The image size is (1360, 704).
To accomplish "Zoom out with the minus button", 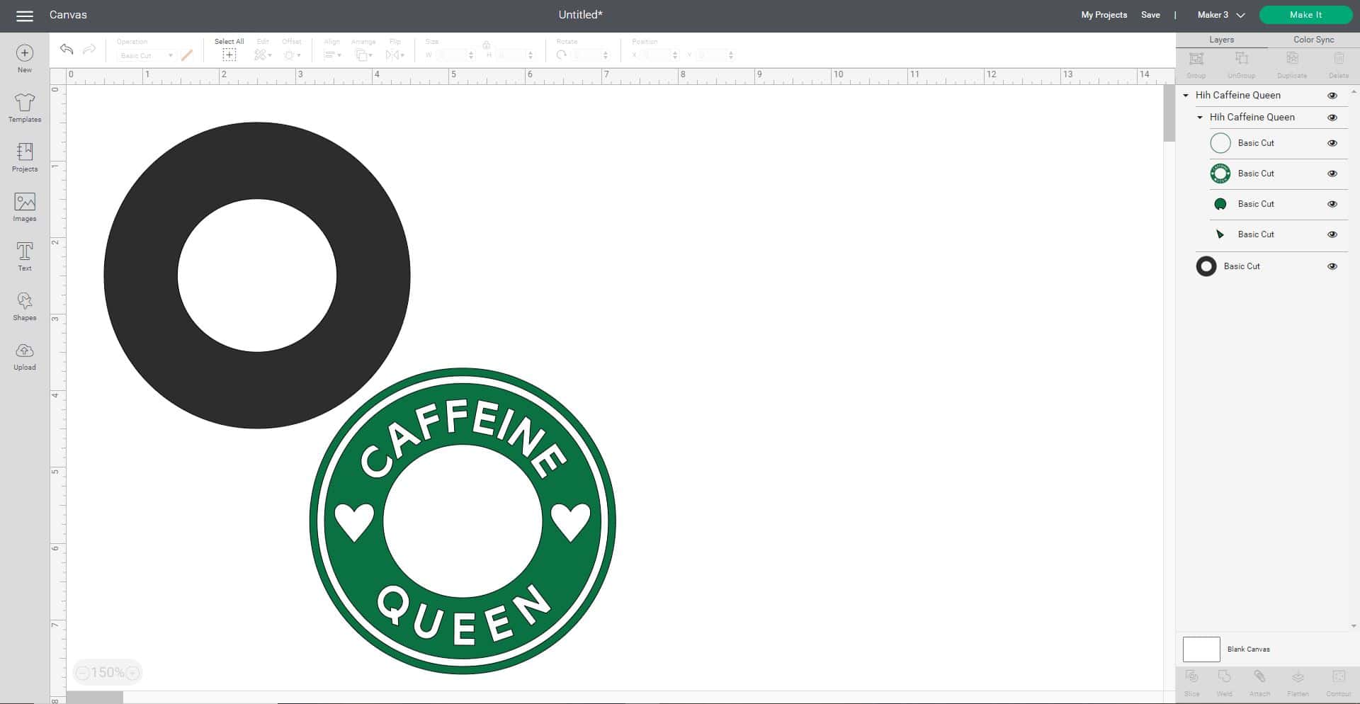I will [83, 673].
